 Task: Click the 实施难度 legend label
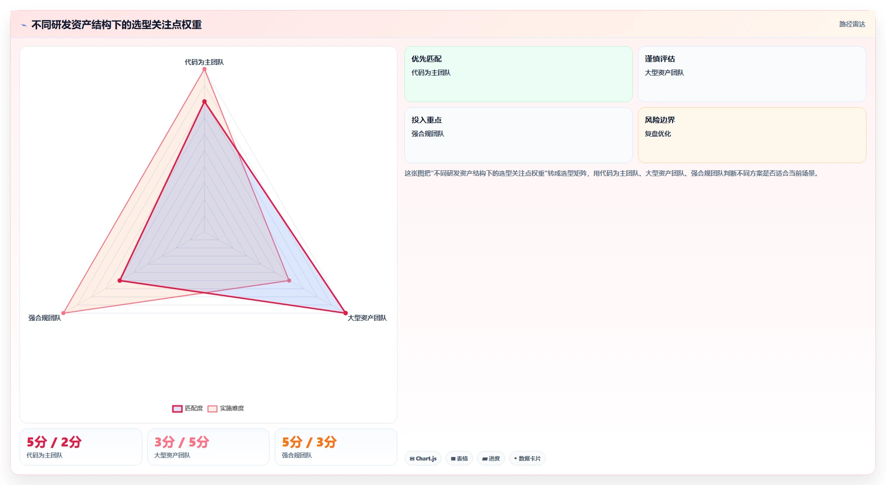232,408
